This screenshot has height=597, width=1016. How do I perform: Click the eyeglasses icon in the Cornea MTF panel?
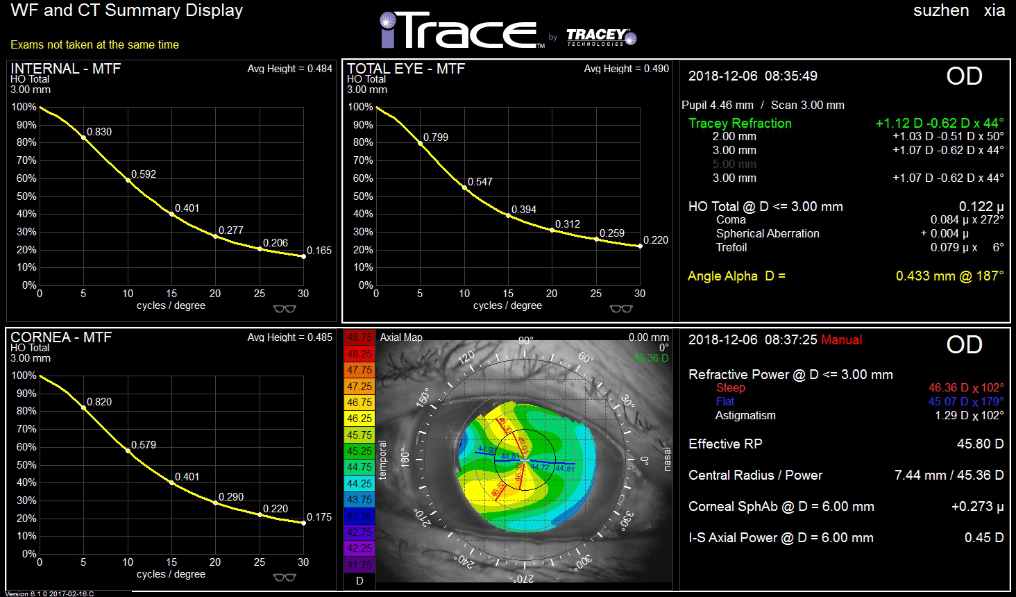[x=285, y=578]
